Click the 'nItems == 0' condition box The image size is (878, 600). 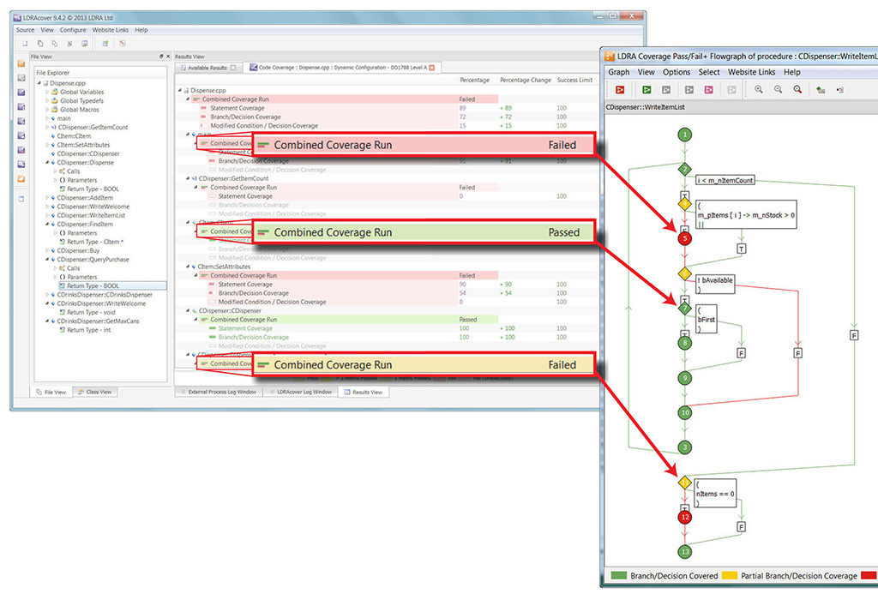(715, 494)
